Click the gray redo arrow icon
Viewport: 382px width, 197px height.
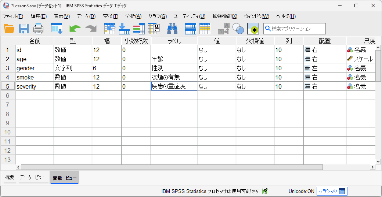click(91, 29)
